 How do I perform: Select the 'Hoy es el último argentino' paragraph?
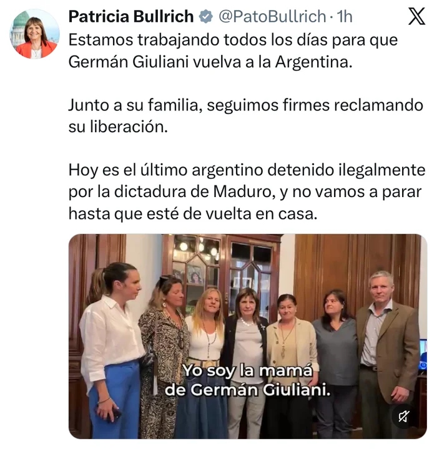[x=247, y=191]
